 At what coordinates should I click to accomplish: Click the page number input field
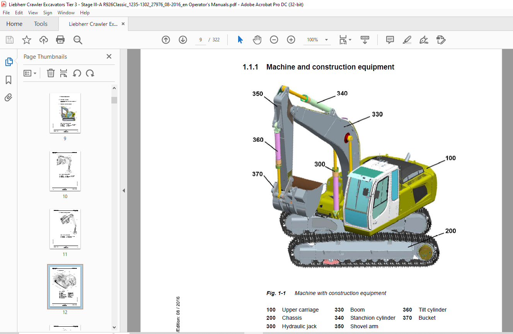pyautogui.click(x=201, y=40)
